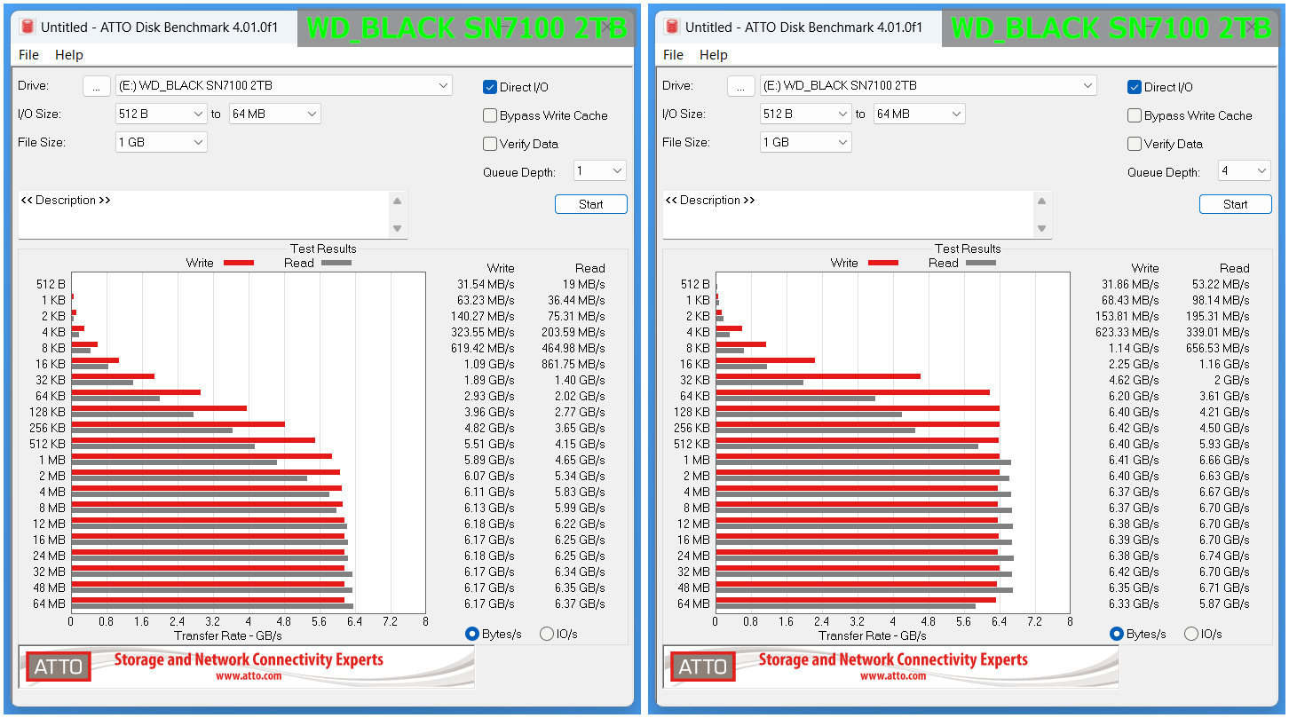
Task: Click the Description scroll-down arrow in the left window
Action: [x=398, y=228]
